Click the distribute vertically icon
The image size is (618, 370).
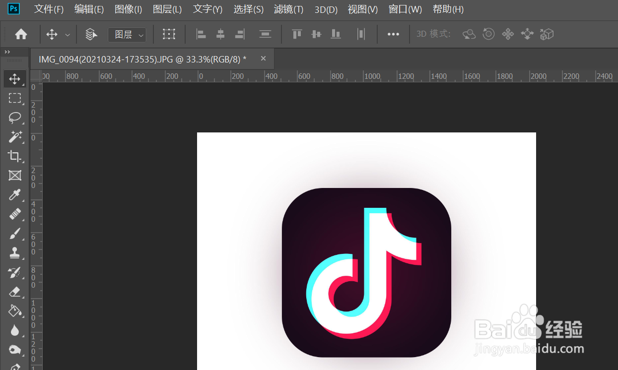click(265, 34)
